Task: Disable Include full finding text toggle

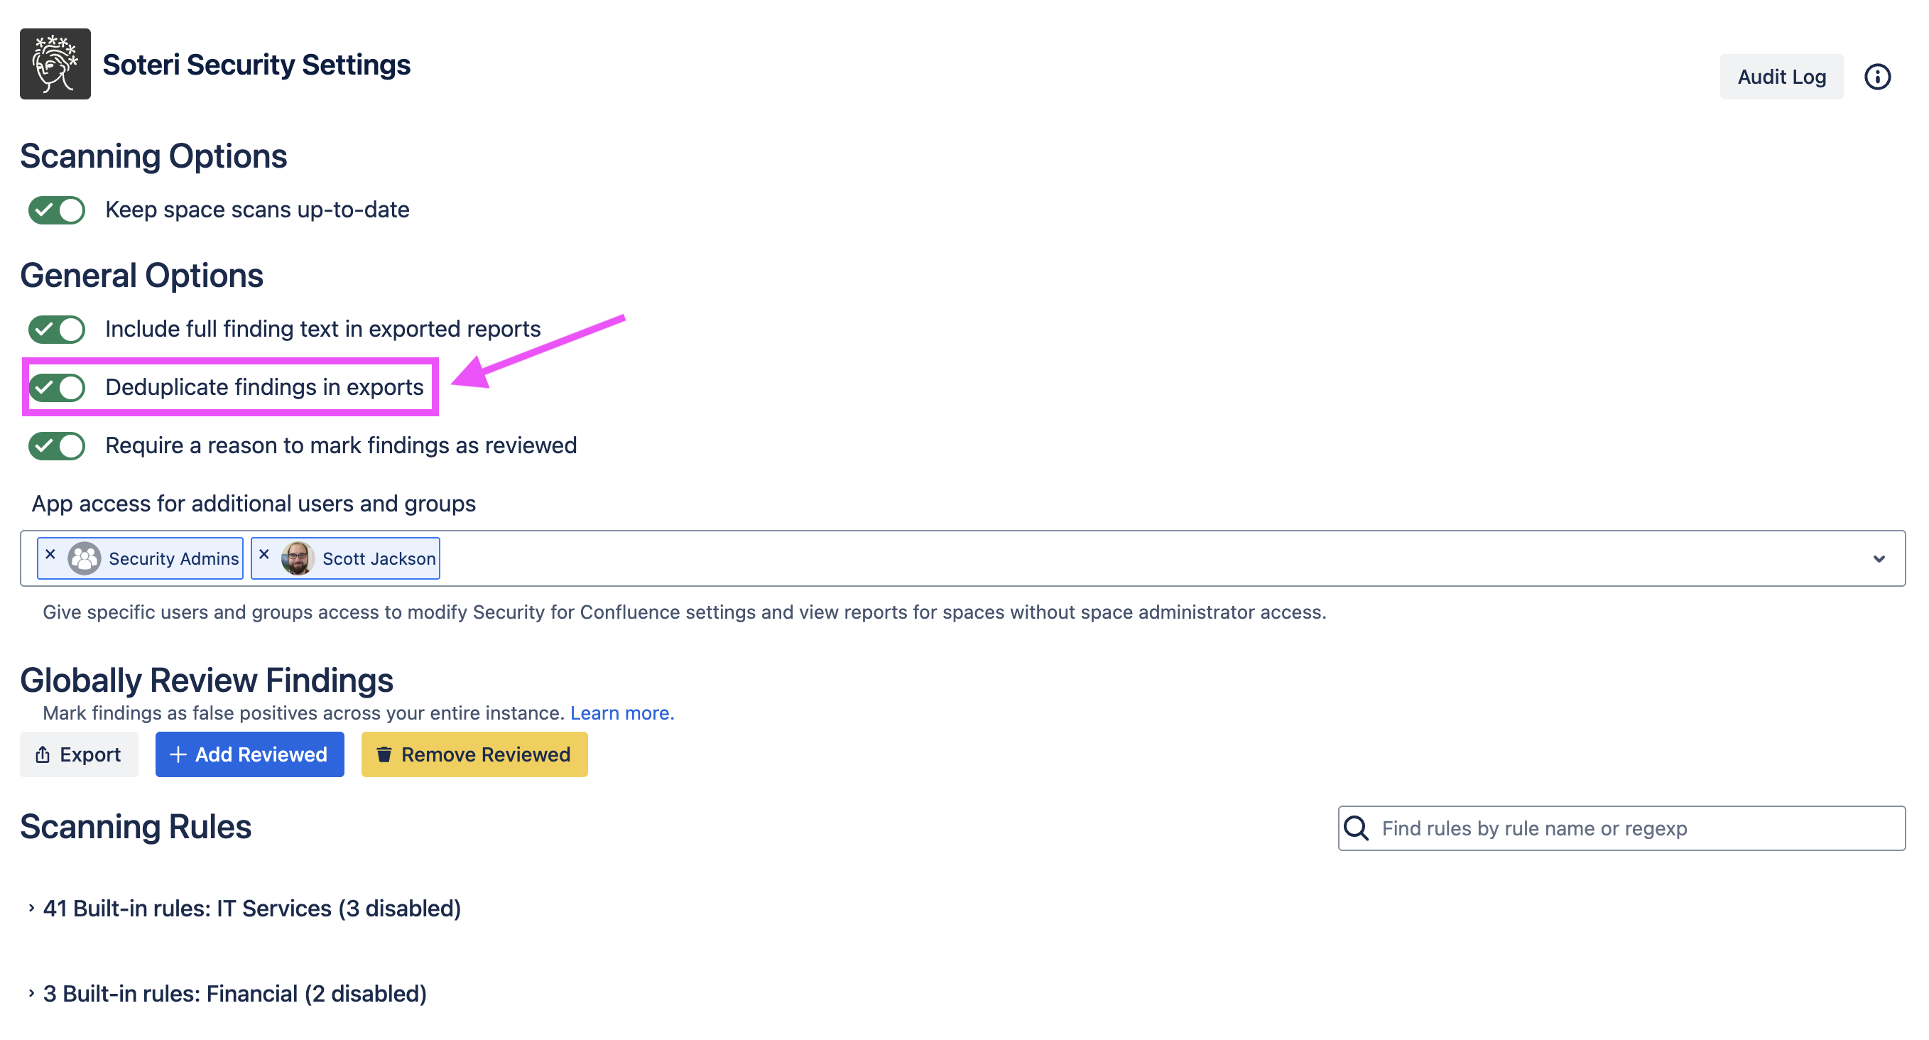Action: pos(57,329)
